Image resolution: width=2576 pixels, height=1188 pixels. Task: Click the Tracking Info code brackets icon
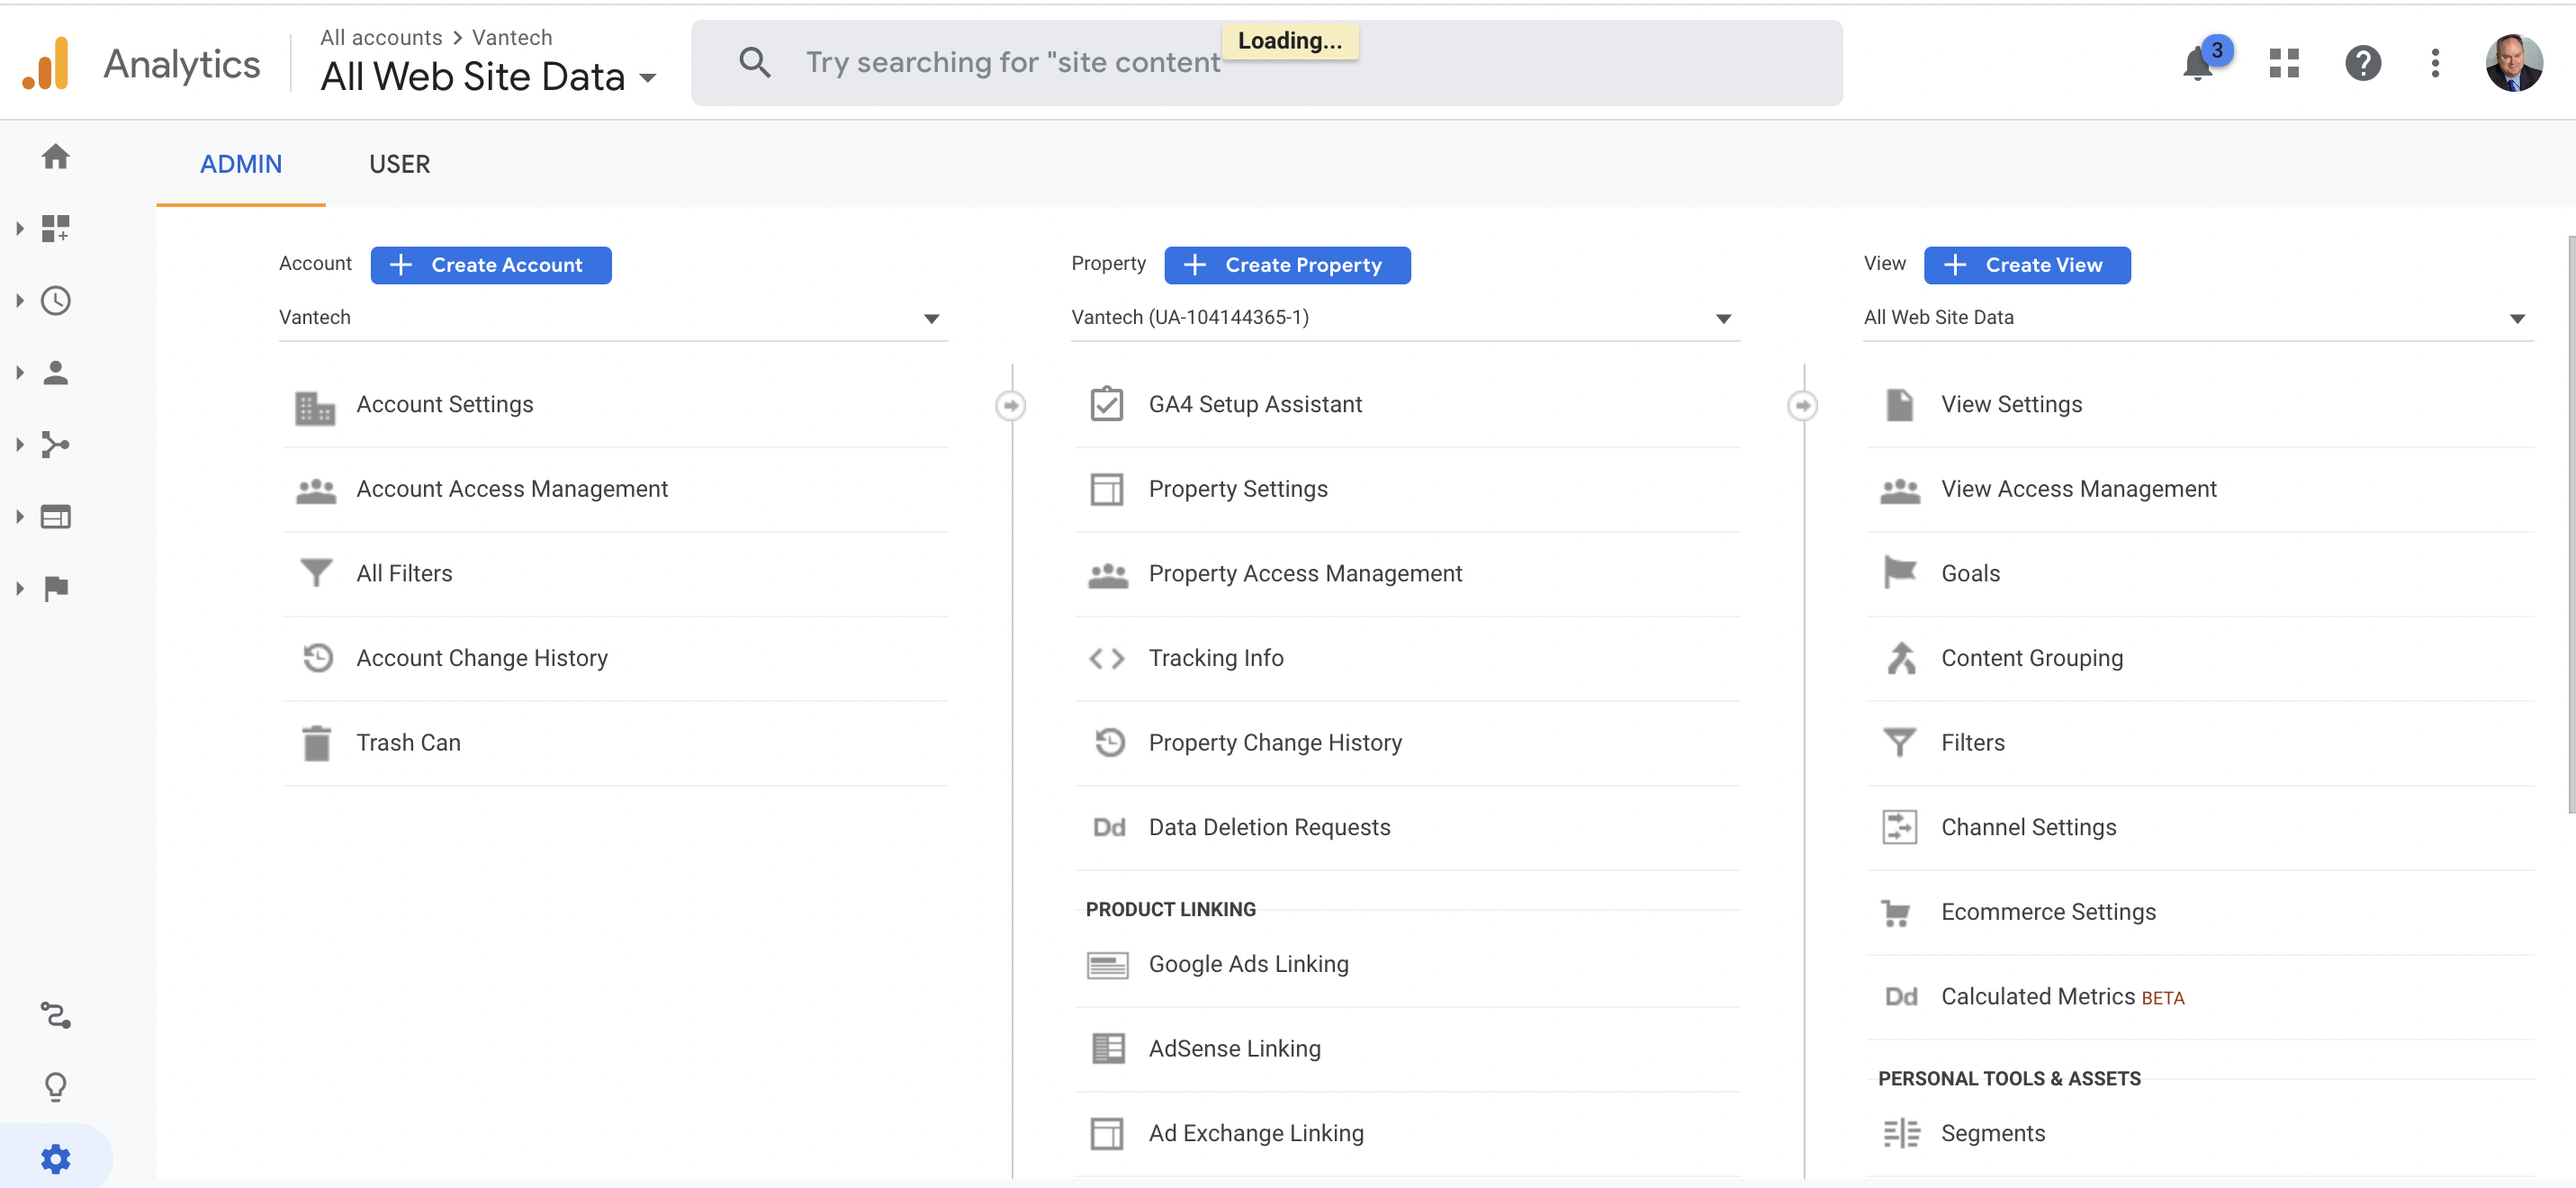(x=1107, y=658)
